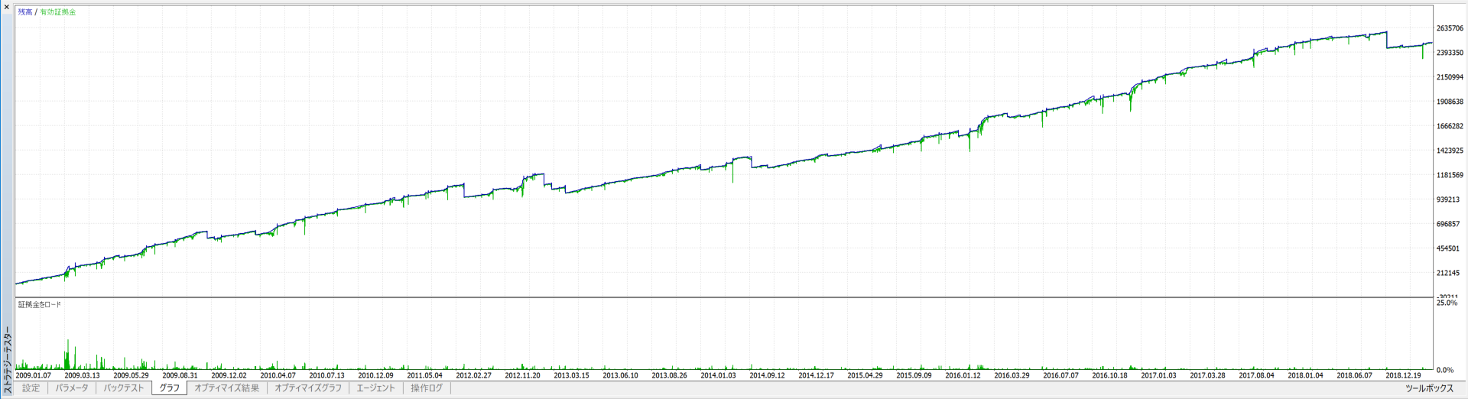This screenshot has height=399, width=1468.
Task: Click the 2635706 value on balance axis
Action: [1450, 28]
